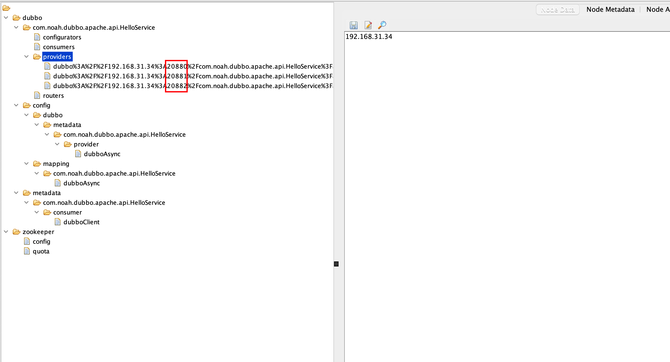Collapse the mapping folder chevron
This screenshot has height=362, width=670.
27,164
